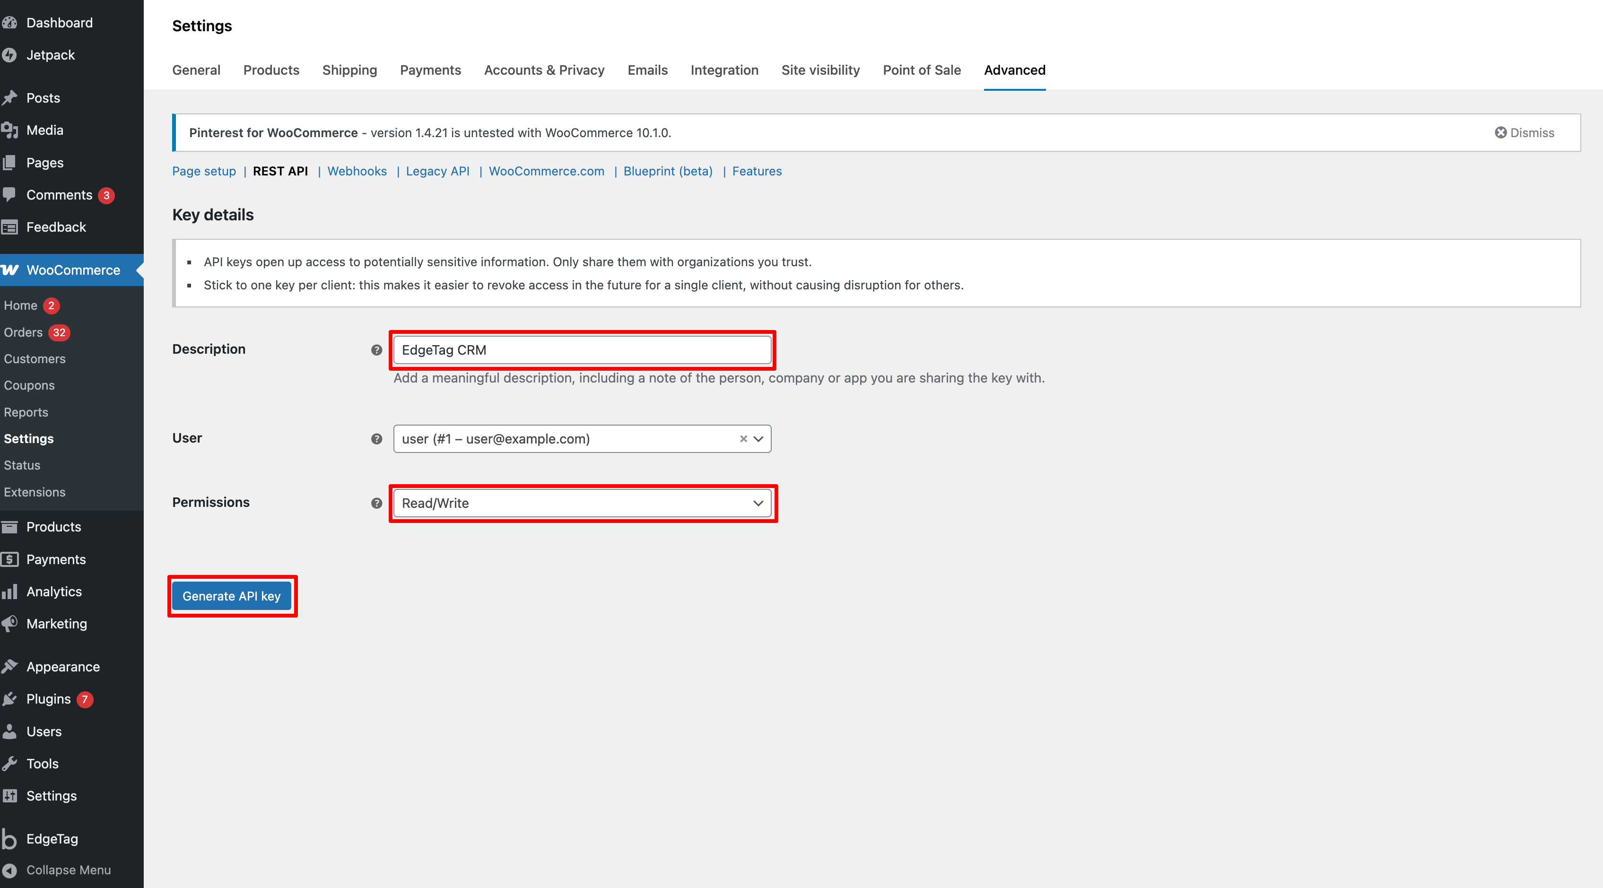Go to the Legacy API section link

click(437, 171)
